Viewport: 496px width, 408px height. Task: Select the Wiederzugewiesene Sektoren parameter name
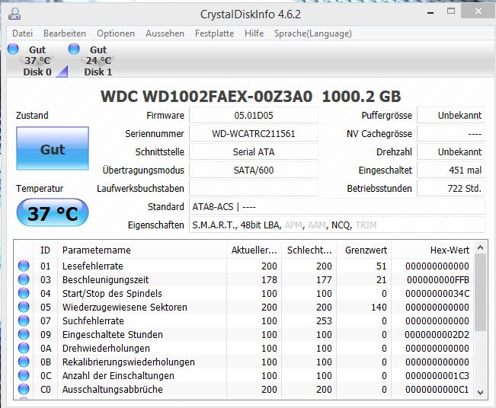tap(125, 308)
